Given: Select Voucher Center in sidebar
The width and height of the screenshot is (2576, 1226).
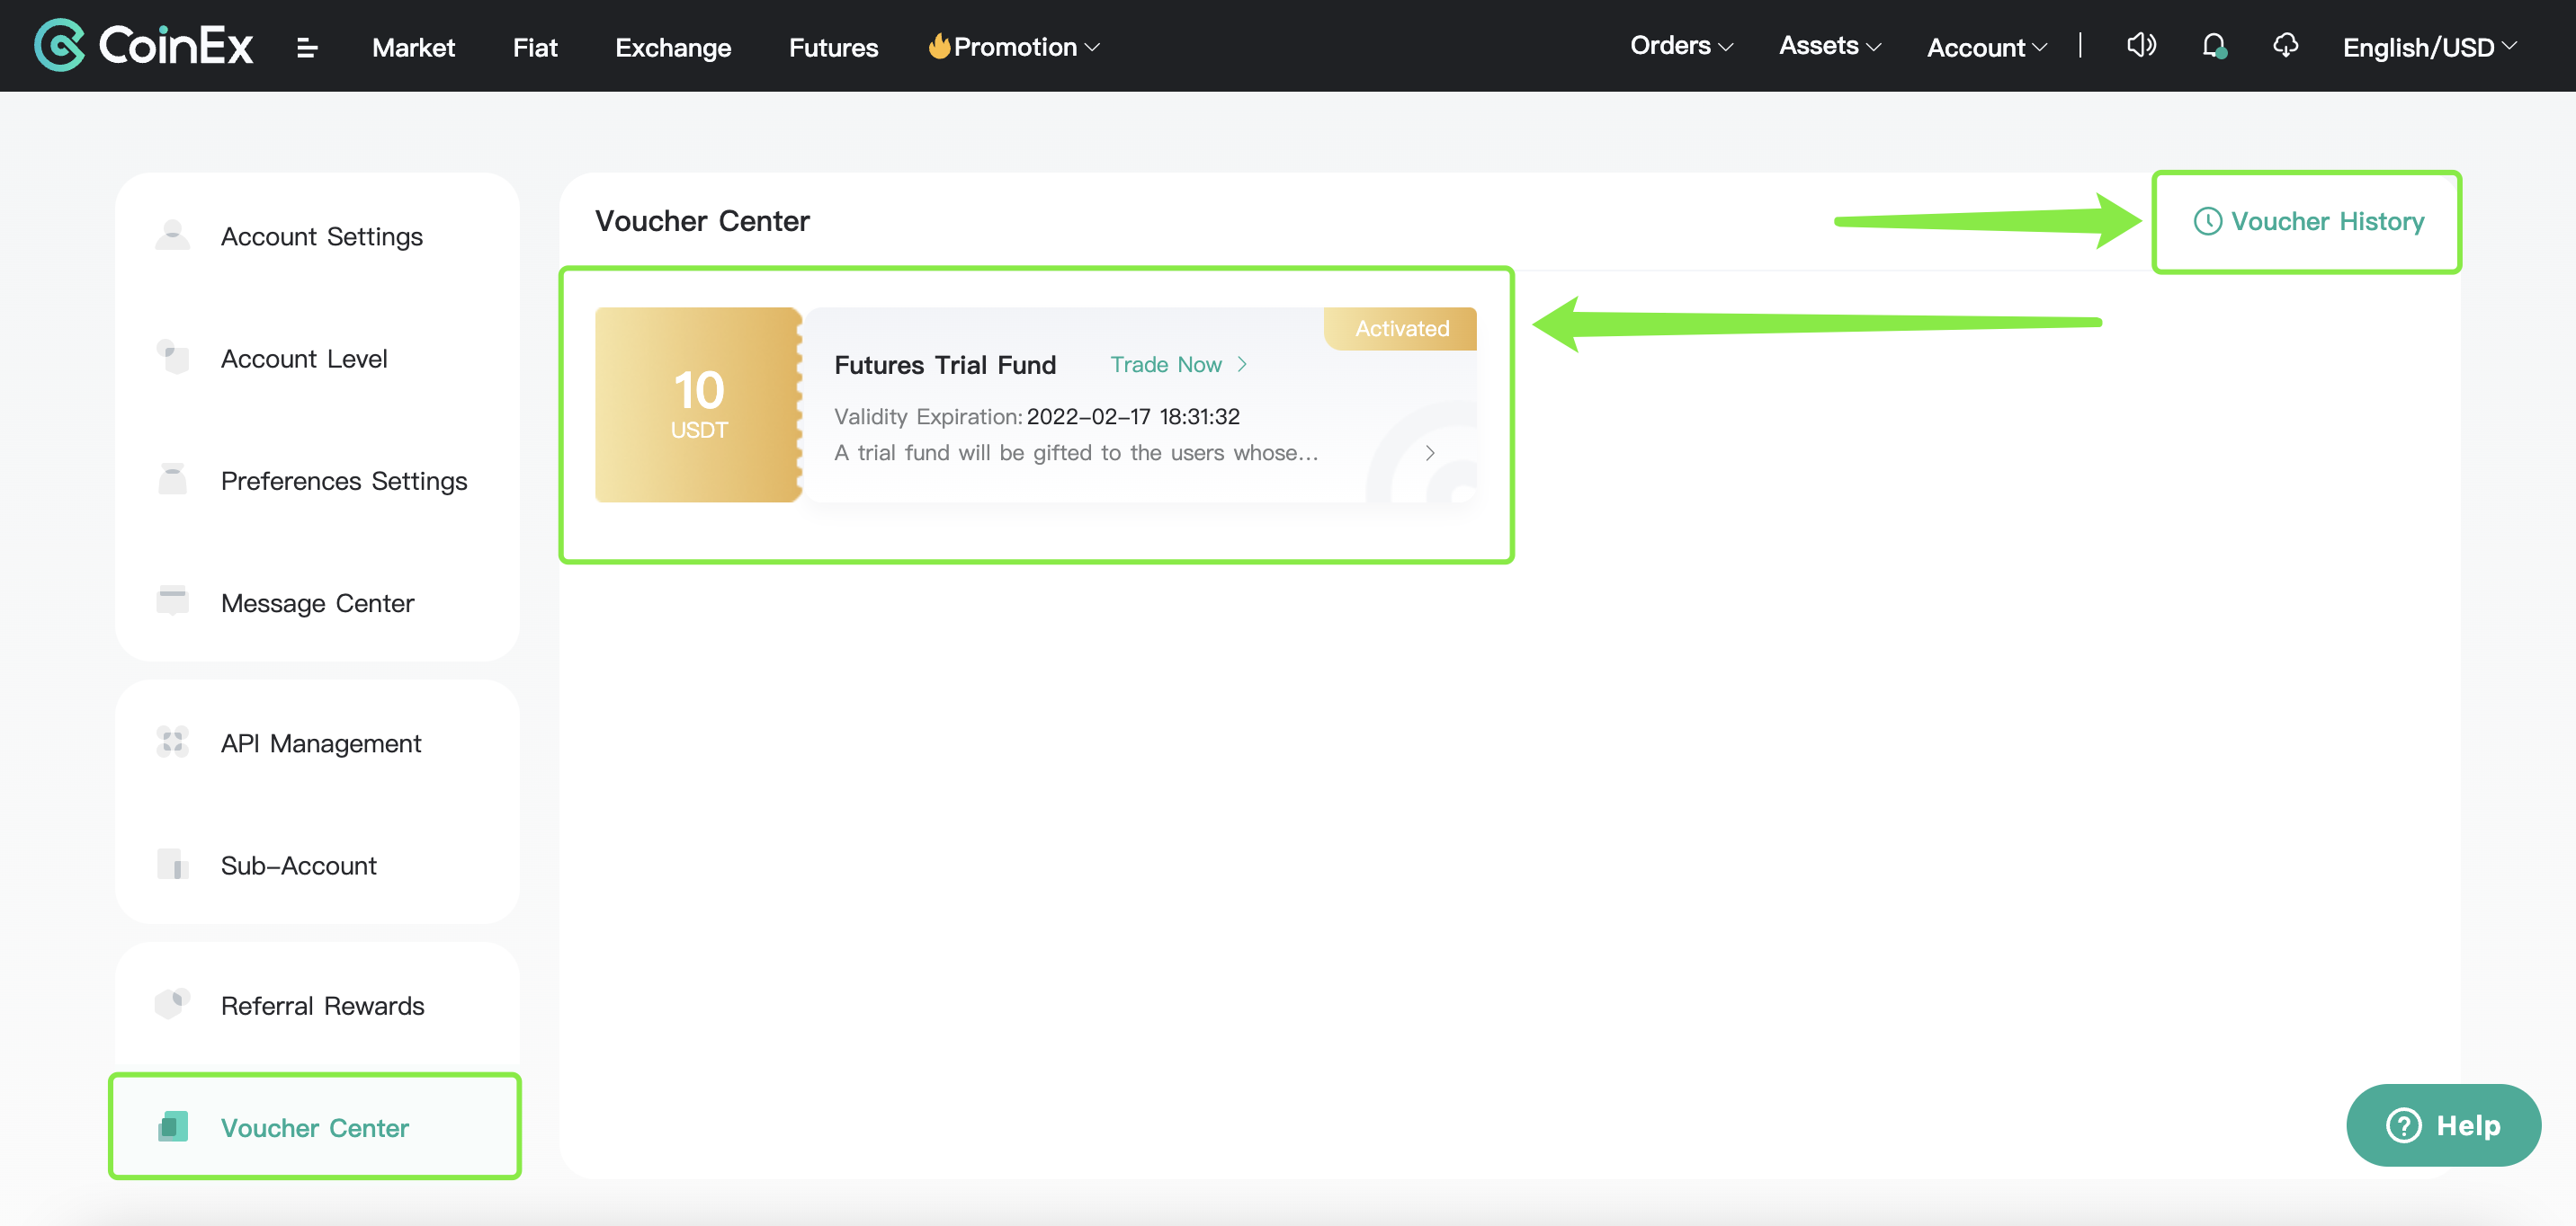Looking at the screenshot, I should (x=315, y=1127).
